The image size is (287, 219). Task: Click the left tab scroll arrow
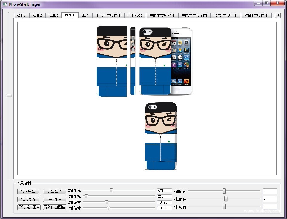tap(274, 15)
